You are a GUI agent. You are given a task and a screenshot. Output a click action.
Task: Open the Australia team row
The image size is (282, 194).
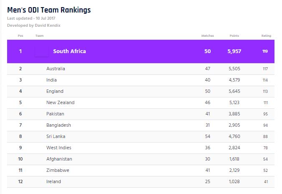56,69
